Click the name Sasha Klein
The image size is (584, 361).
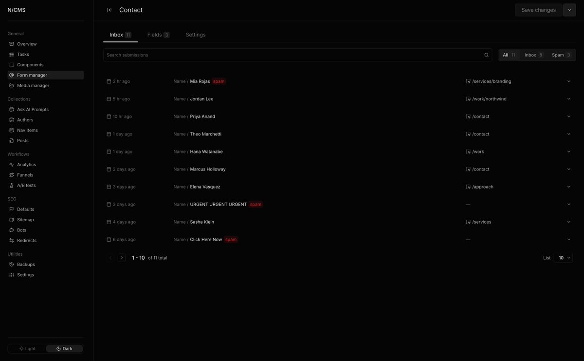click(x=202, y=222)
